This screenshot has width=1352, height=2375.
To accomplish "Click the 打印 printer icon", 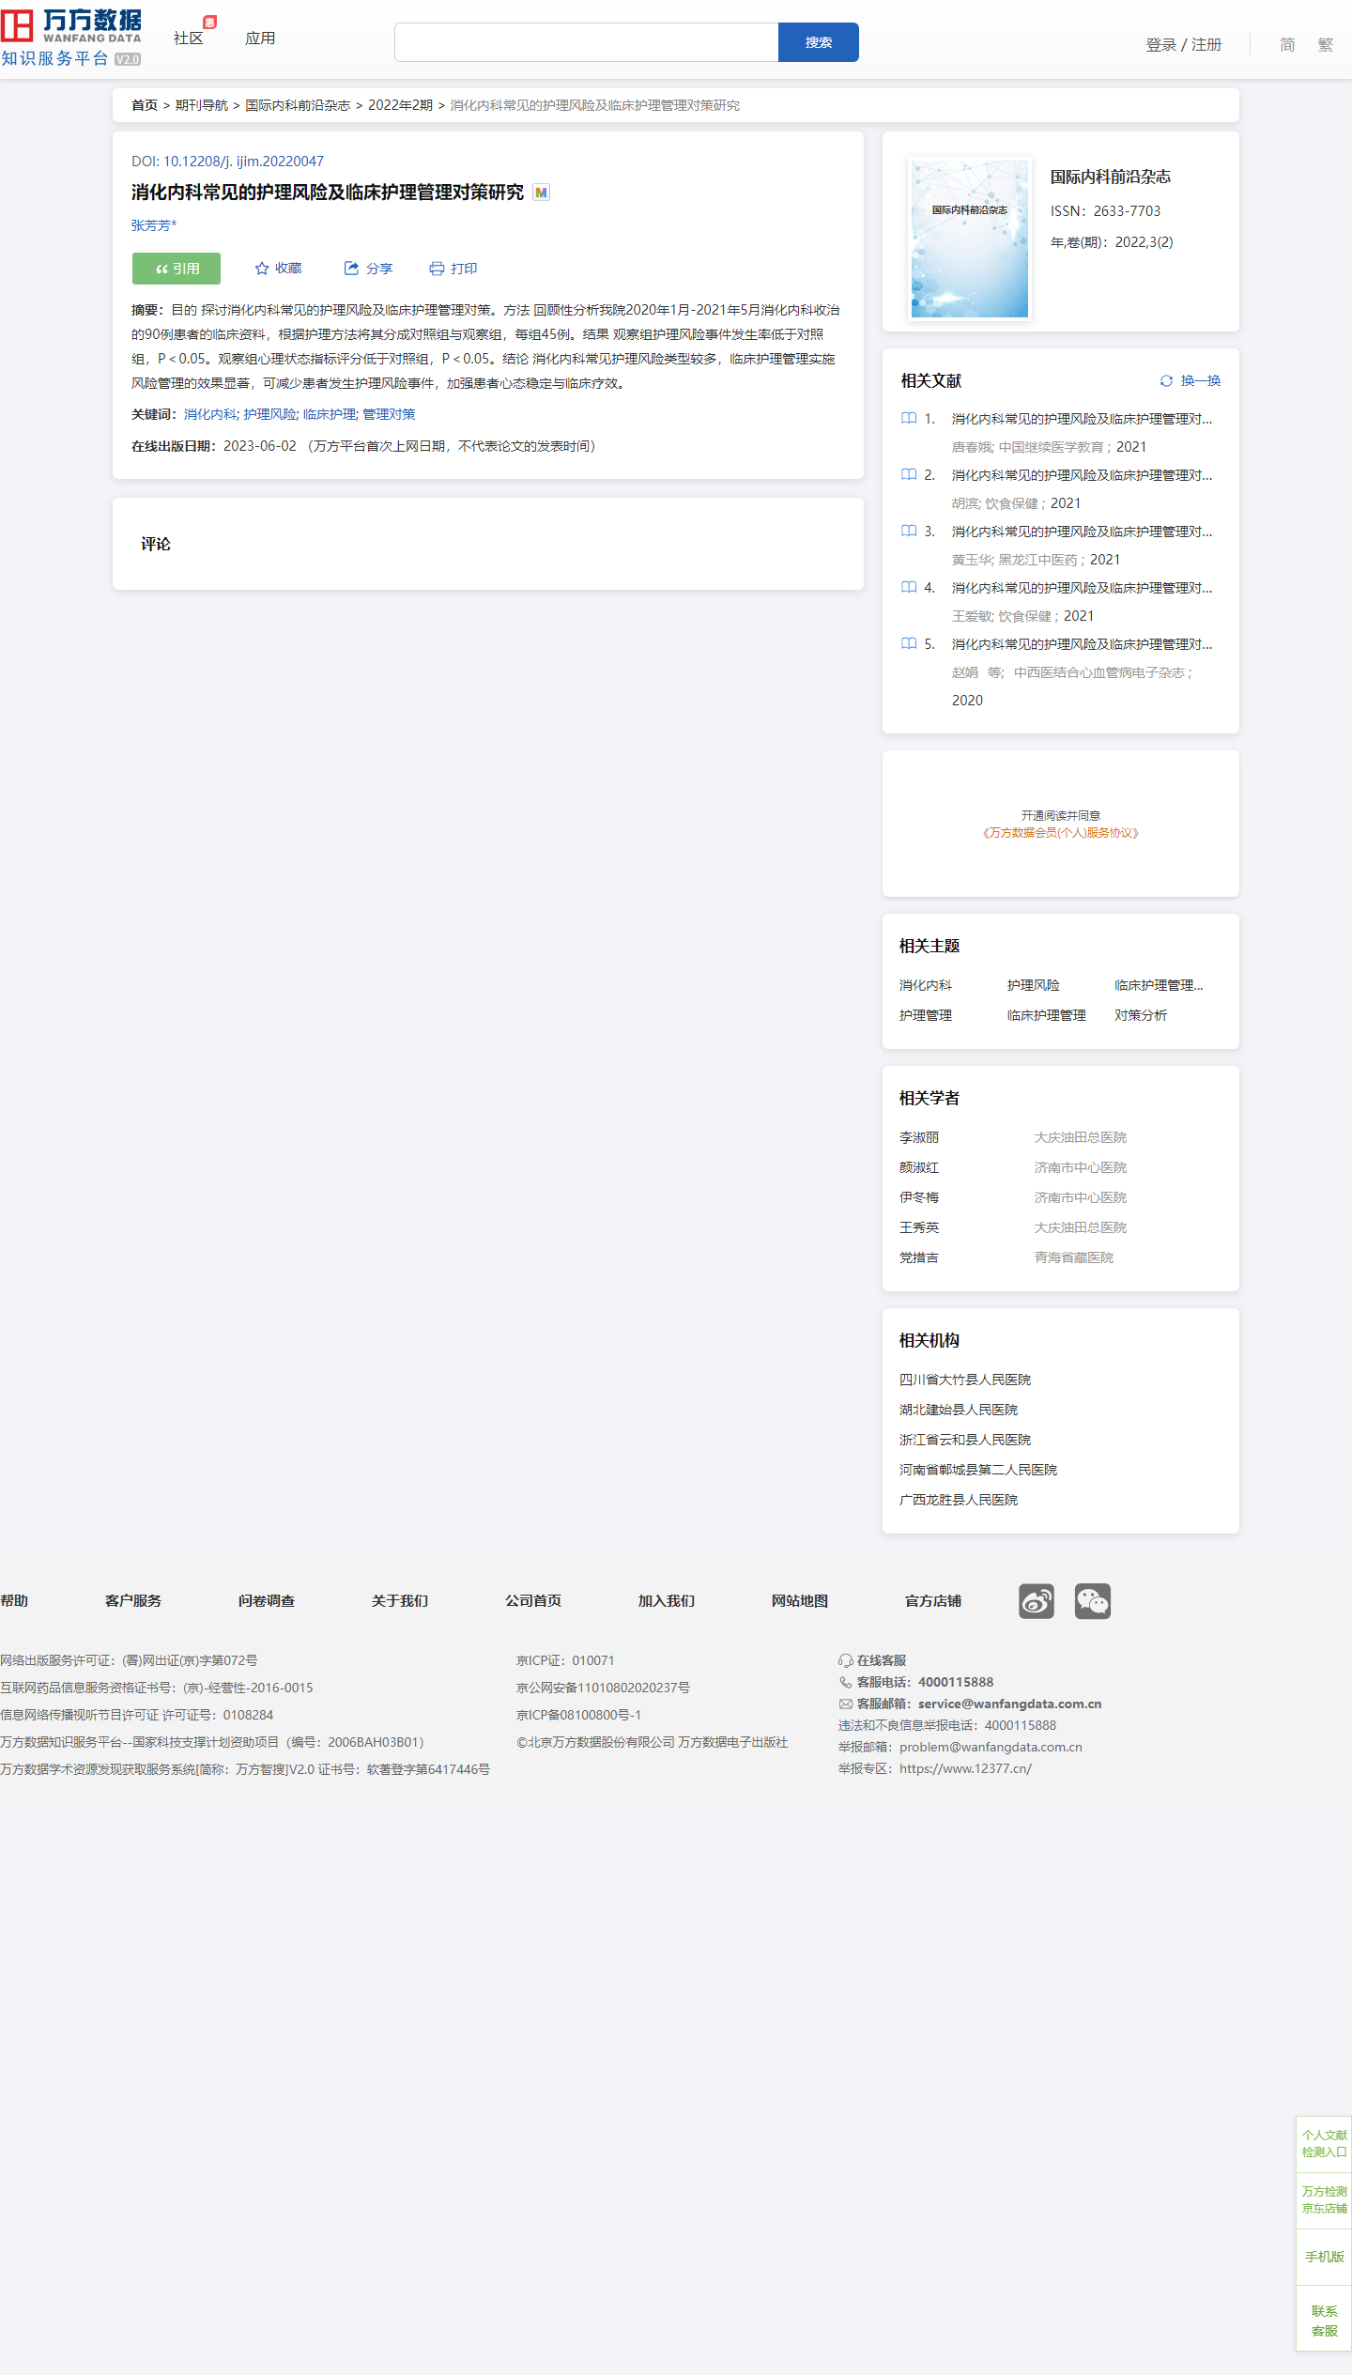I will [437, 269].
